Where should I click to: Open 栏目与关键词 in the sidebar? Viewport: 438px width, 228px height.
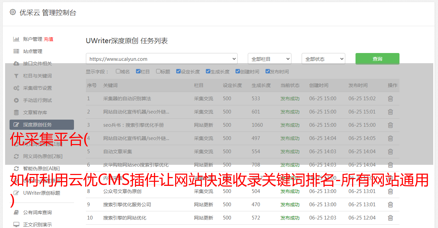click(x=37, y=76)
